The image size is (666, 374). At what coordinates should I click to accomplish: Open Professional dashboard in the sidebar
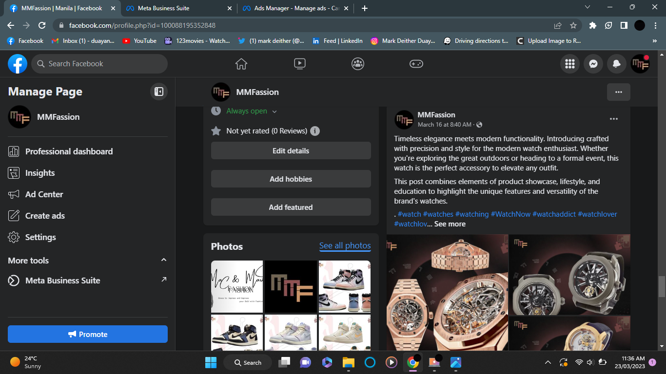click(88, 151)
